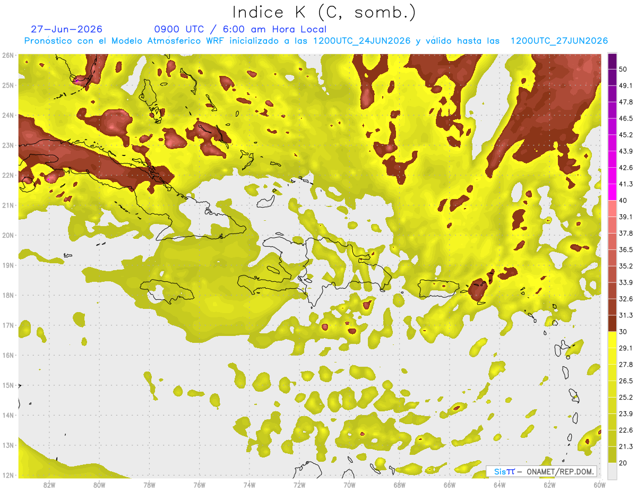
Task: Click the colorbar value "32.6"
Action: (625, 299)
